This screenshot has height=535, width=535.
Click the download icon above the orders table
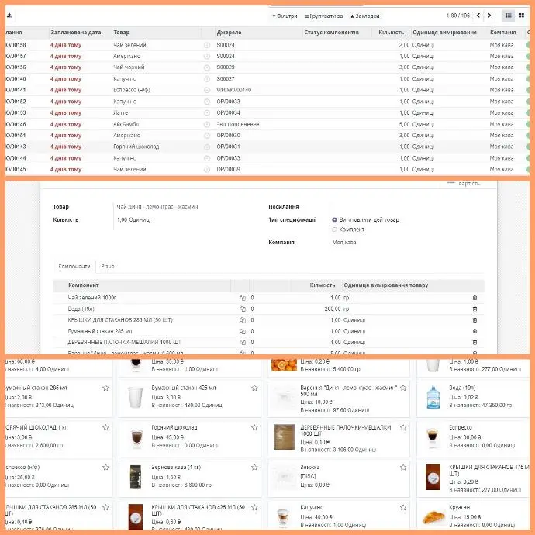(9, 16)
